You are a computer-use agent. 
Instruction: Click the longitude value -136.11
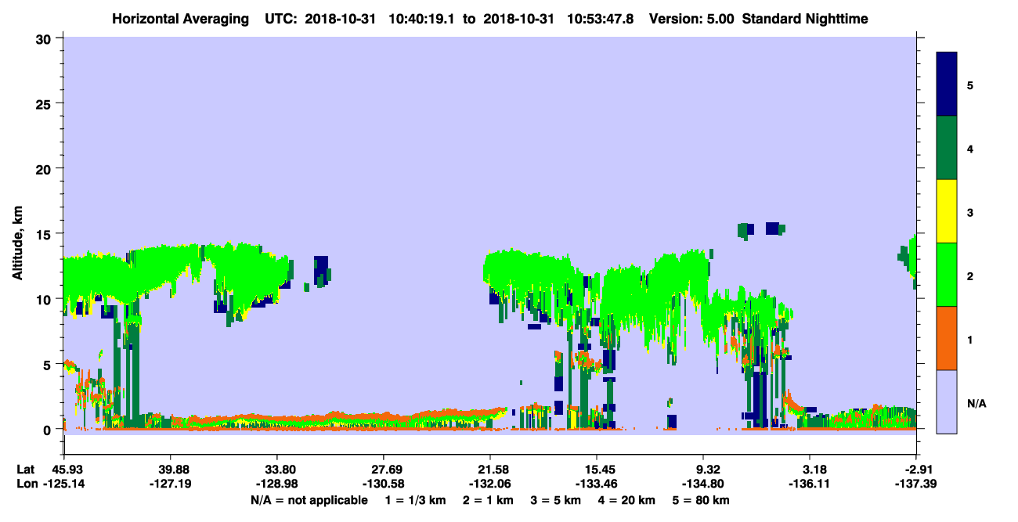(810, 484)
